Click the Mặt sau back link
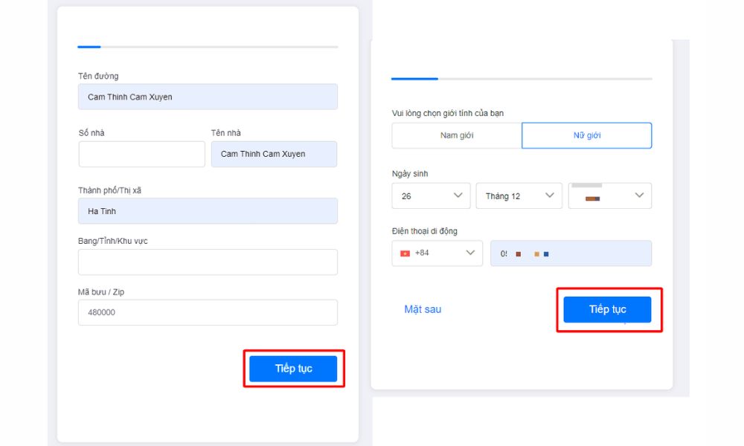Viewport: 744px width, 446px height. [x=423, y=309]
